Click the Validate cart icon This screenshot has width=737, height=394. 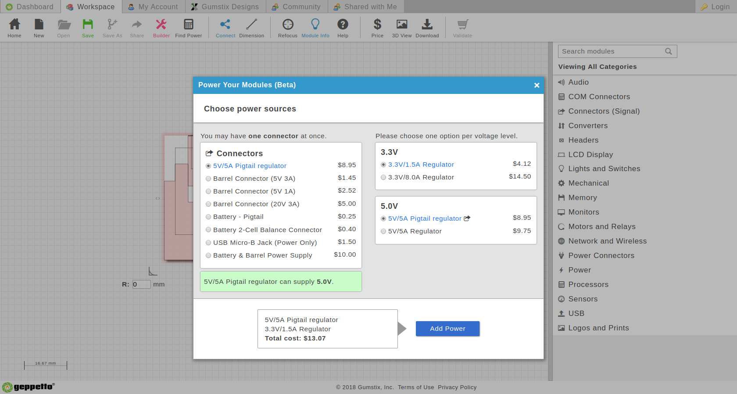click(x=462, y=24)
